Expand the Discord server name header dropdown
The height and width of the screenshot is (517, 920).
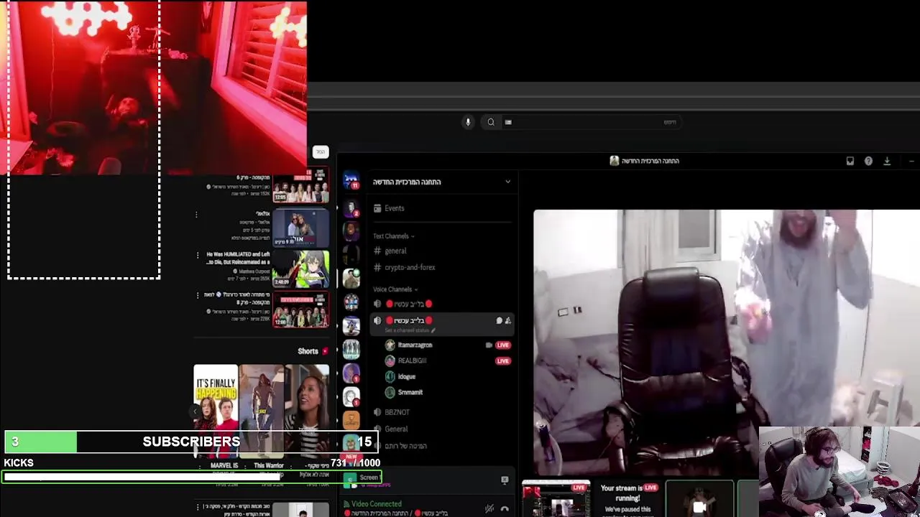coord(441,182)
